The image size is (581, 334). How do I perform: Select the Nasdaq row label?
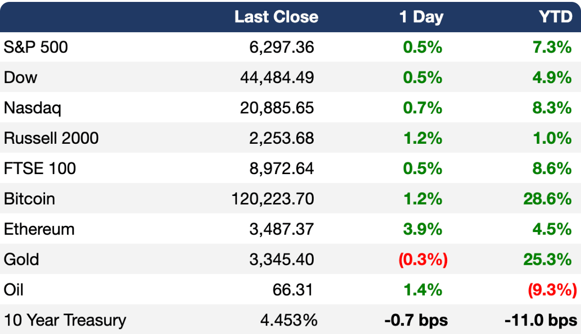33,108
